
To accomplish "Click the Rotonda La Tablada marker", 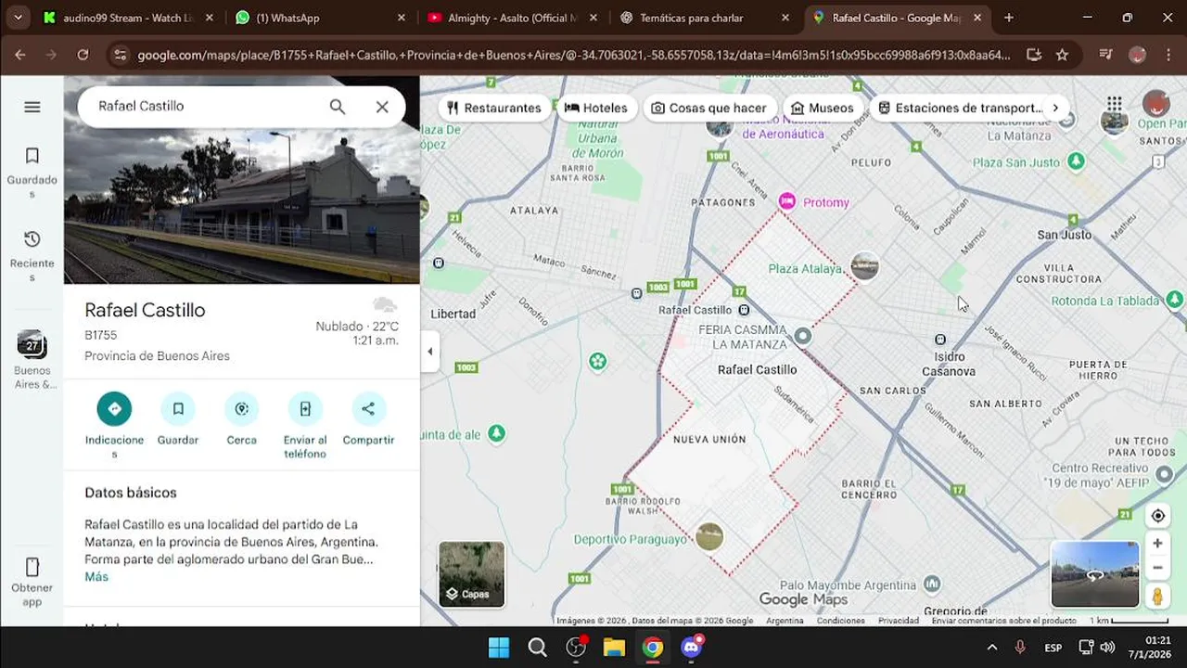I will (1174, 300).
